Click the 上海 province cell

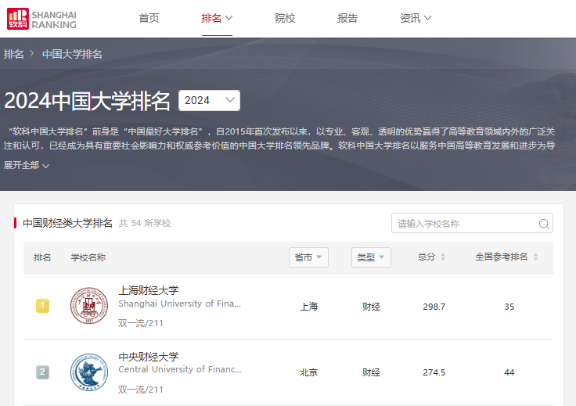pos(308,307)
